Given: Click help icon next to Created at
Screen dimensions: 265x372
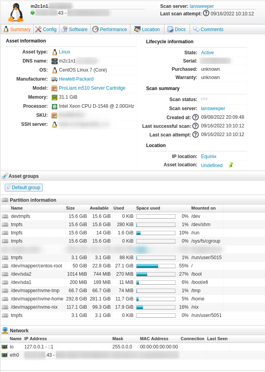Looking at the screenshot, I should pyautogui.click(x=195, y=117).
